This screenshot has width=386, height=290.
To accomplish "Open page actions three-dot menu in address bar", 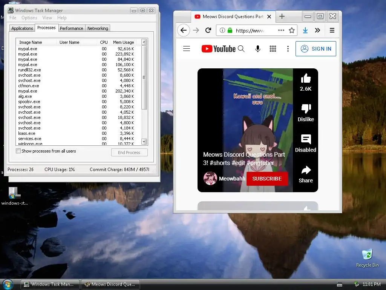I will tap(281, 30).
